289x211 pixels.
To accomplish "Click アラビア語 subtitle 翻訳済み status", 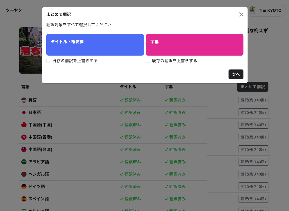I will pyautogui.click(x=175, y=162).
